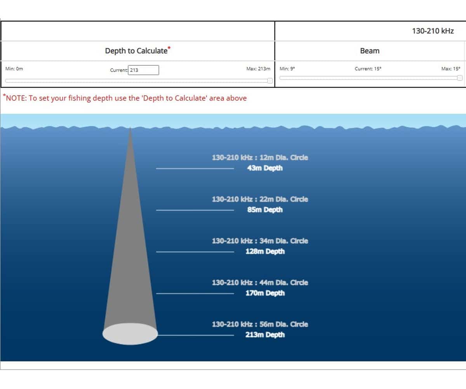This screenshot has height=389, width=466.
Task: Click the Min: 9° beam label
Action: [287, 69]
